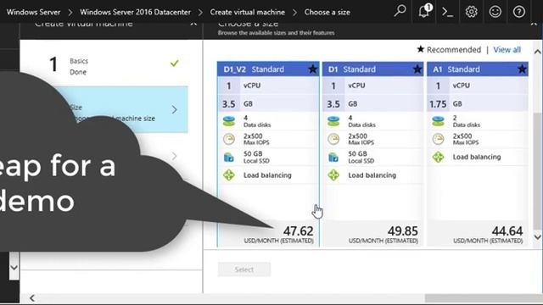The image size is (543, 305).
Task: Click the left arrow of horizontal scrollbar
Action: tap(32, 298)
